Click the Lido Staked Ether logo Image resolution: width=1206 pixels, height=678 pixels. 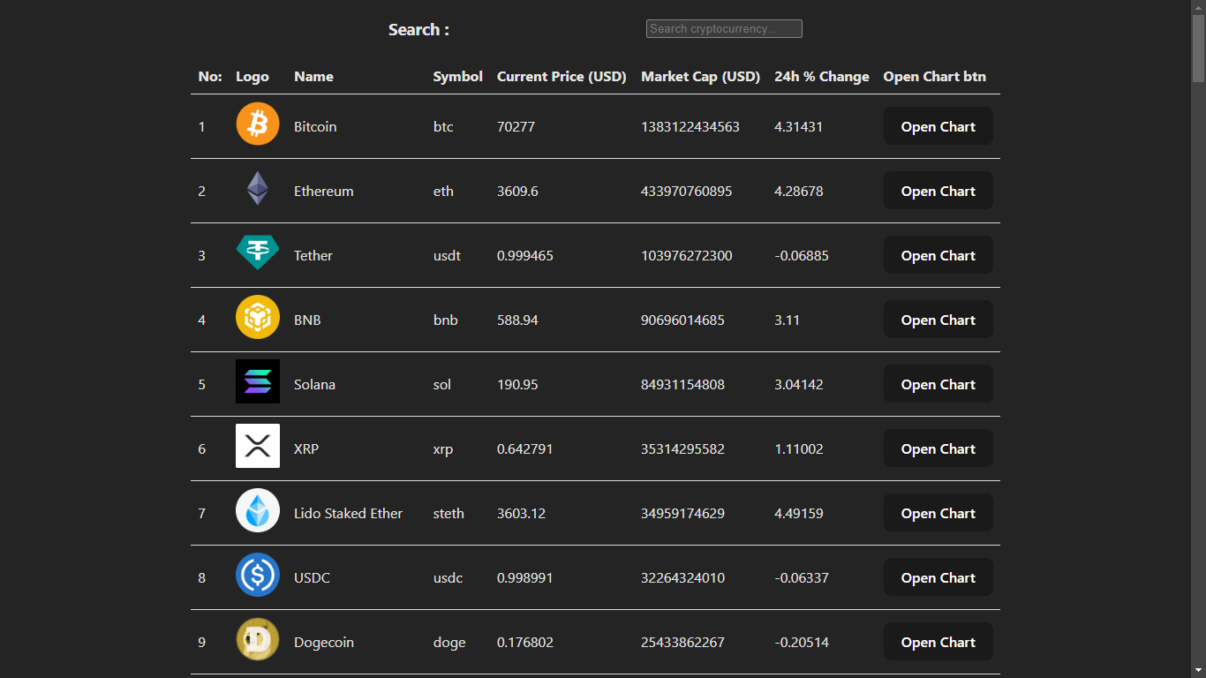tap(258, 510)
